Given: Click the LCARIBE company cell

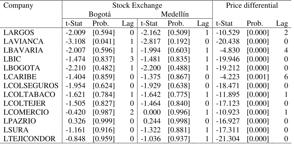Looking at the screenshot, I should pos(20,77).
